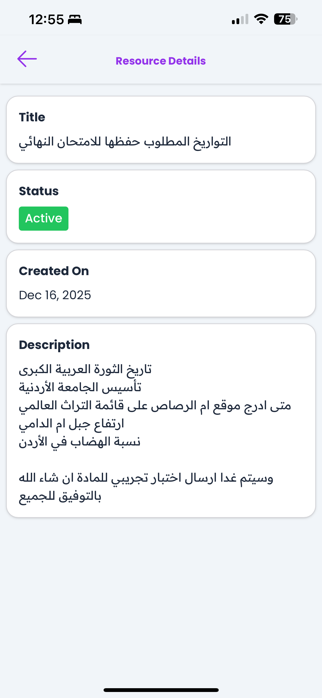Screen dimensions: 322x698
Task: Tap the home indicator bar
Action: pyautogui.click(x=161, y=690)
